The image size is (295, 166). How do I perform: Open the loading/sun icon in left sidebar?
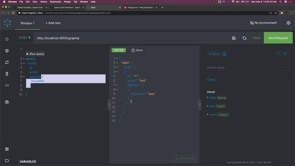click(x=7, y=39)
